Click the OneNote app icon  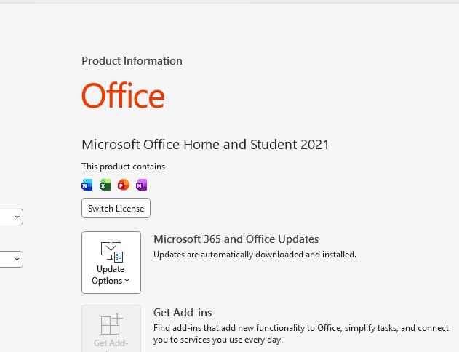click(x=141, y=185)
